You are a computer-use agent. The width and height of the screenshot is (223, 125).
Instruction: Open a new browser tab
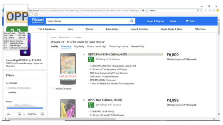point(36,15)
